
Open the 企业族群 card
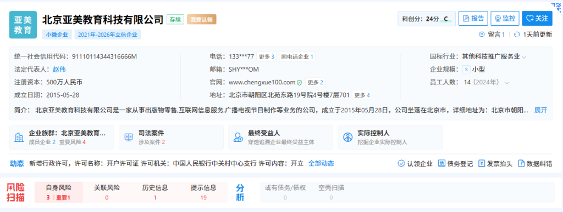tap(62, 137)
